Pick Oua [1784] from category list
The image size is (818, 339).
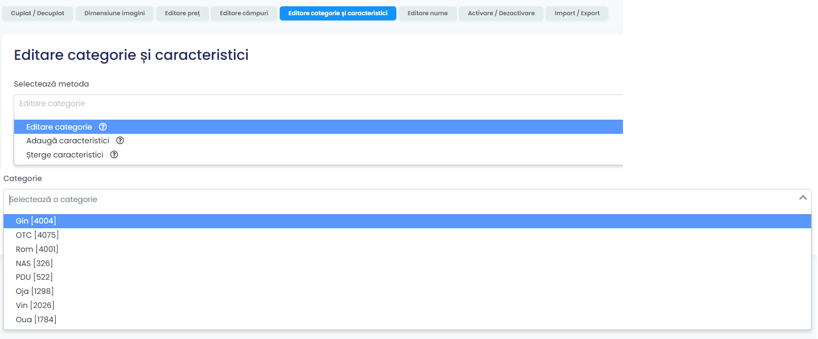tap(407, 320)
